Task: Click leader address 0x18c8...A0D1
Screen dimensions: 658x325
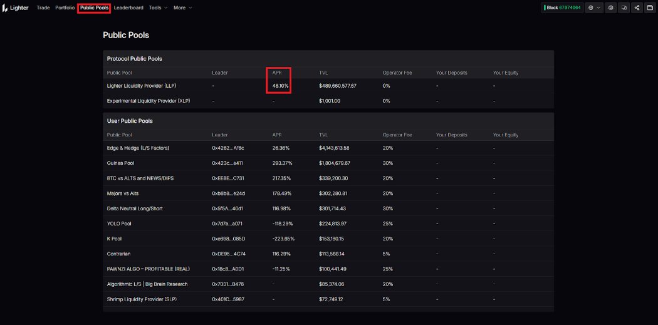Action: 228,269
